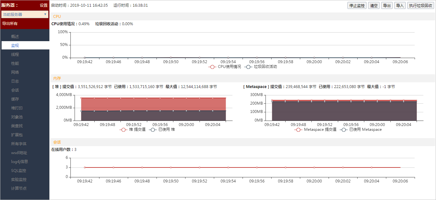Toggle the 已使用 Metaspace legend series
Screen dimensions: 436x200
click(x=361, y=130)
